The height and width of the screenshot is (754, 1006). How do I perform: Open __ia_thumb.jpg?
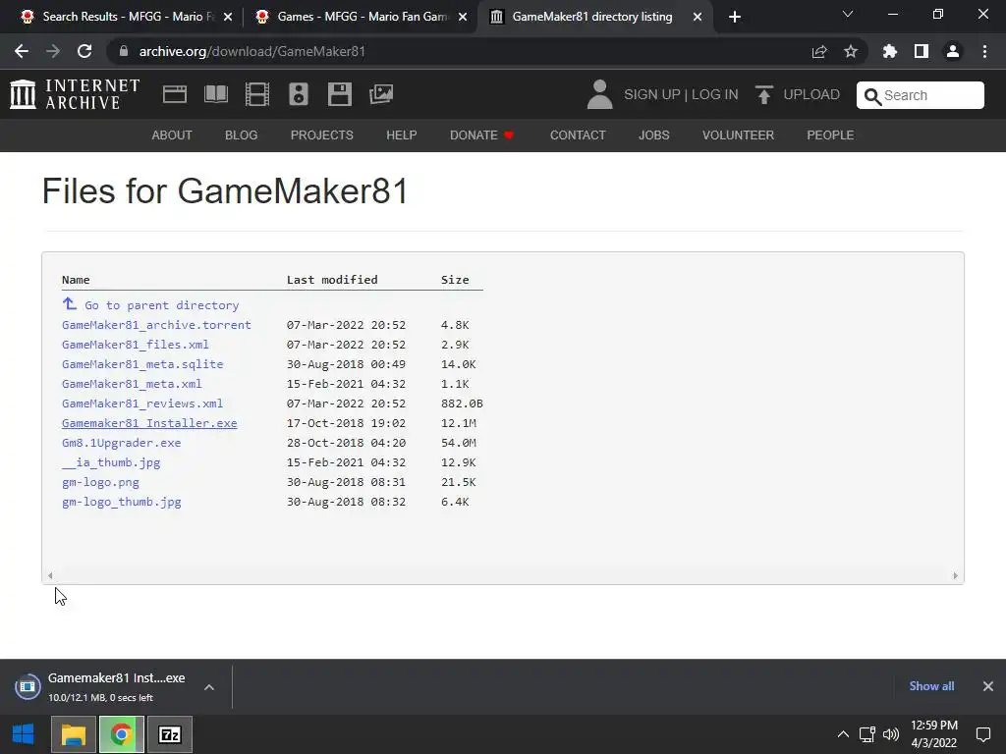[111, 462]
